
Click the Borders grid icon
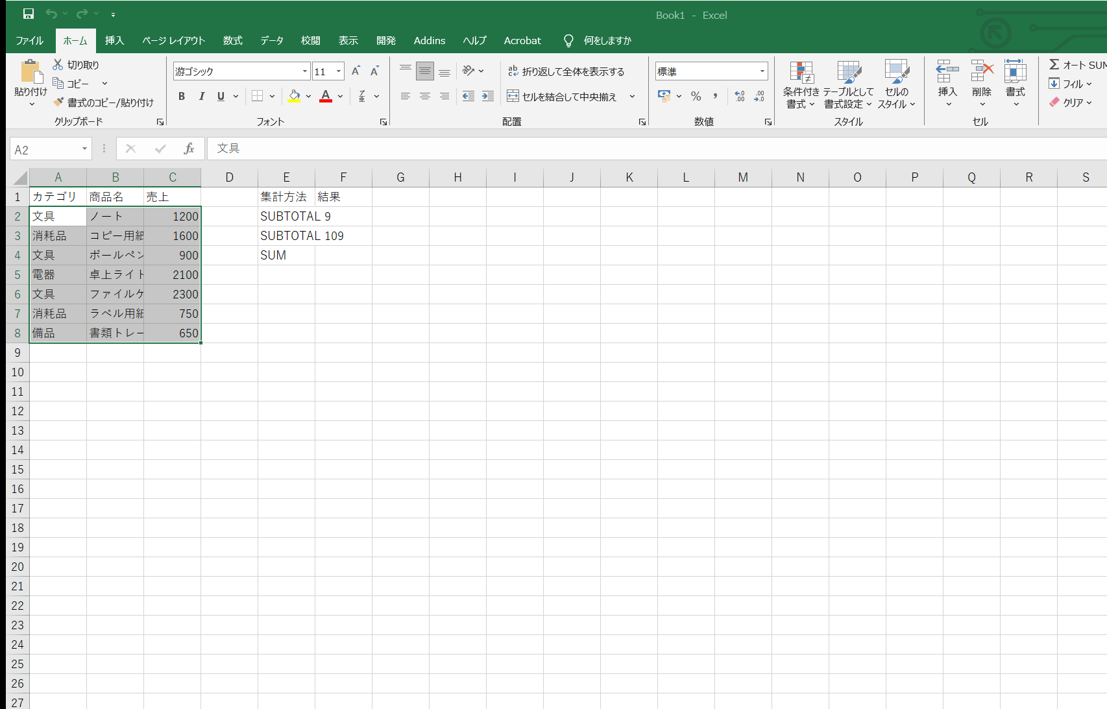tap(258, 96)
